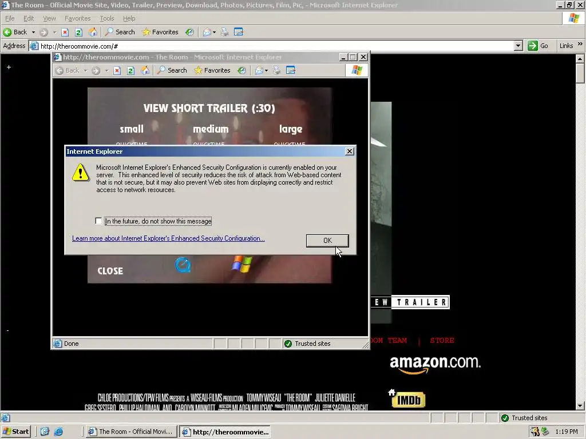Click Search in main browser toolbar
Viewport: 586px width, 439px height.
[x=120, y=32]
